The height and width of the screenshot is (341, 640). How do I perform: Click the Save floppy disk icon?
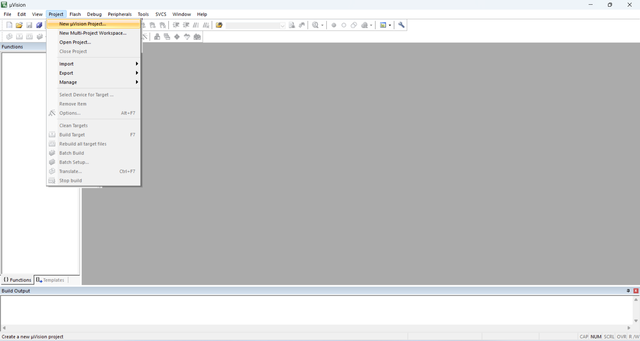[x=29, y=25]
